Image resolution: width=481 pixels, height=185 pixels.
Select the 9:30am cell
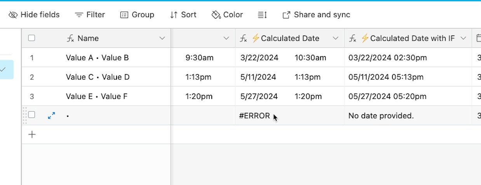203,58
